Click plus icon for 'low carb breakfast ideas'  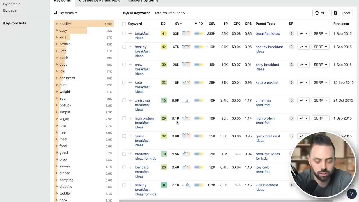(x=130, y=167)
